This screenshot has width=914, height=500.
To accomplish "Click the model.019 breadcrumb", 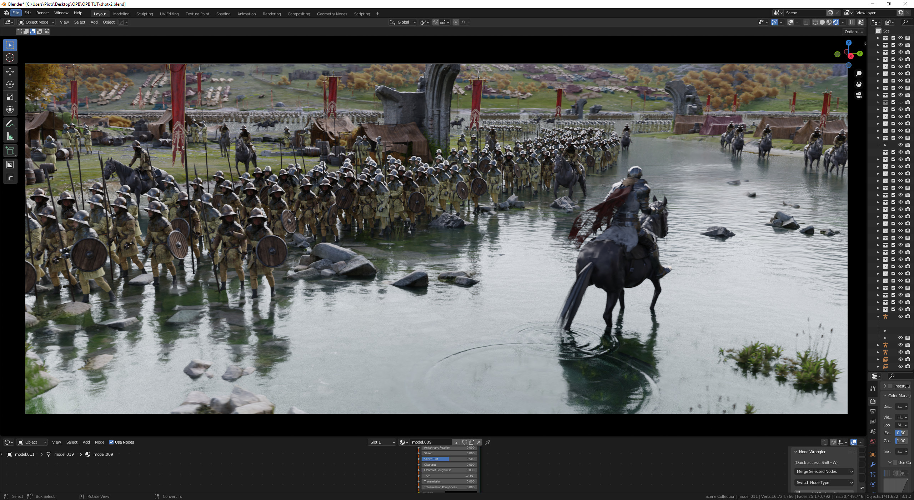I will pos(64,454).
